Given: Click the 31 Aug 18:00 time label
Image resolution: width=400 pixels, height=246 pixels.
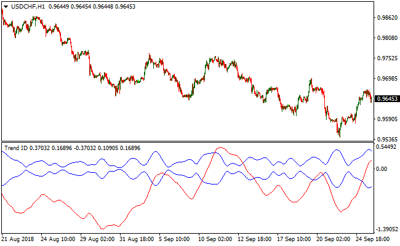Looking at the screenshot, I should 137,239.
